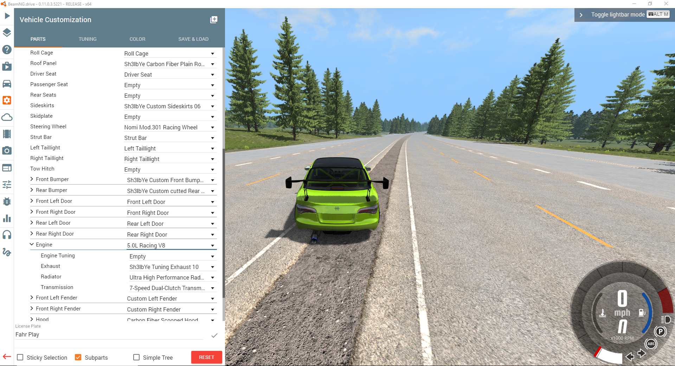Click the left turn signal arrow
Image resolution: width=675 pixels, height=366 pixels.
pos(630,357)
